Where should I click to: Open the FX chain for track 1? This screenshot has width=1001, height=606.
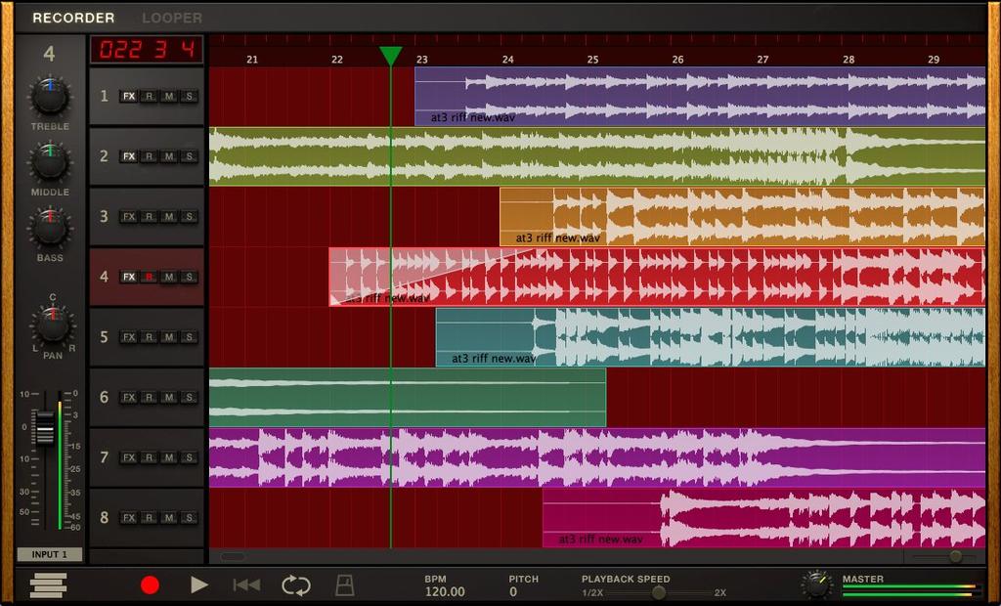coord(127,96)
